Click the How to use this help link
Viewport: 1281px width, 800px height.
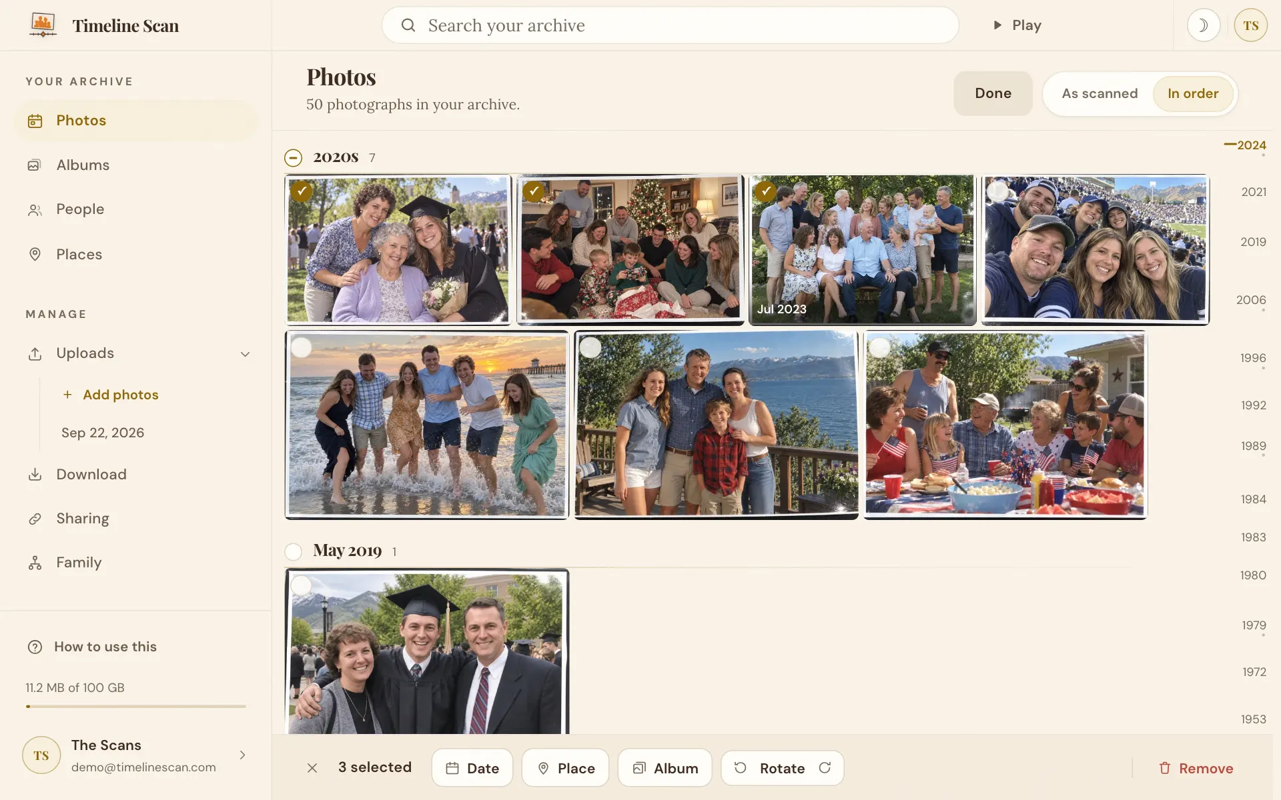coord(92,647)
